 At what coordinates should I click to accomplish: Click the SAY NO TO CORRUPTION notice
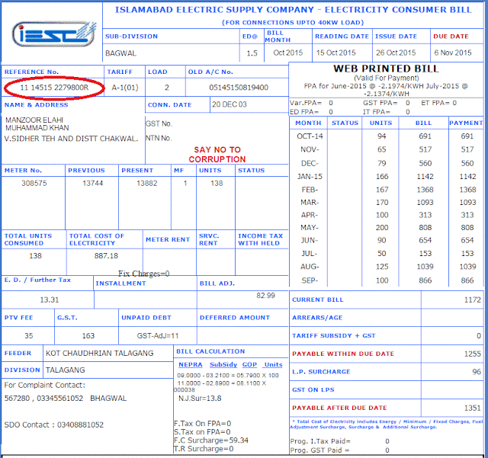click(217, 155)
